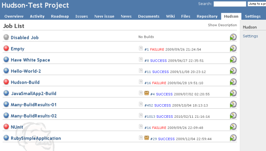The height and width of the screenshot is (151, 266).
Task: Open the Overview tab
Action: coord(14,16)
